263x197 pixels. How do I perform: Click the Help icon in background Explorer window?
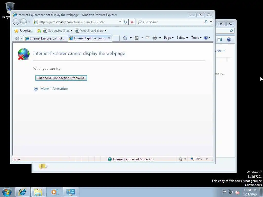click(229, 39)
